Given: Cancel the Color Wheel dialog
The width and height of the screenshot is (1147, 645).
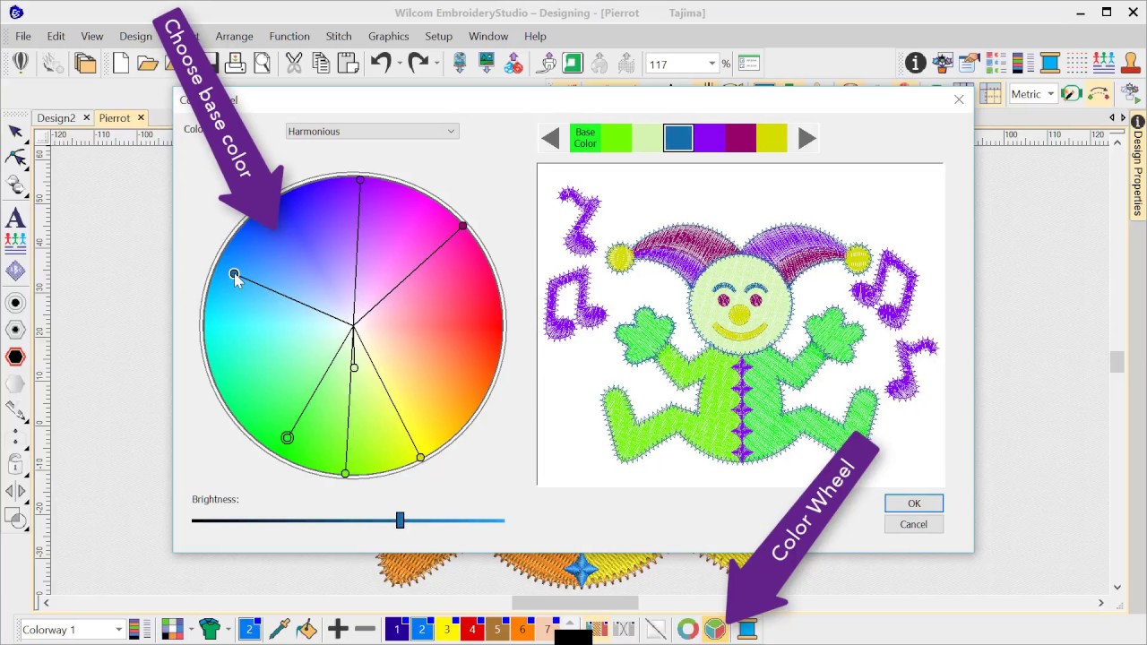Looking at the screenshot, I should point(914,524).
